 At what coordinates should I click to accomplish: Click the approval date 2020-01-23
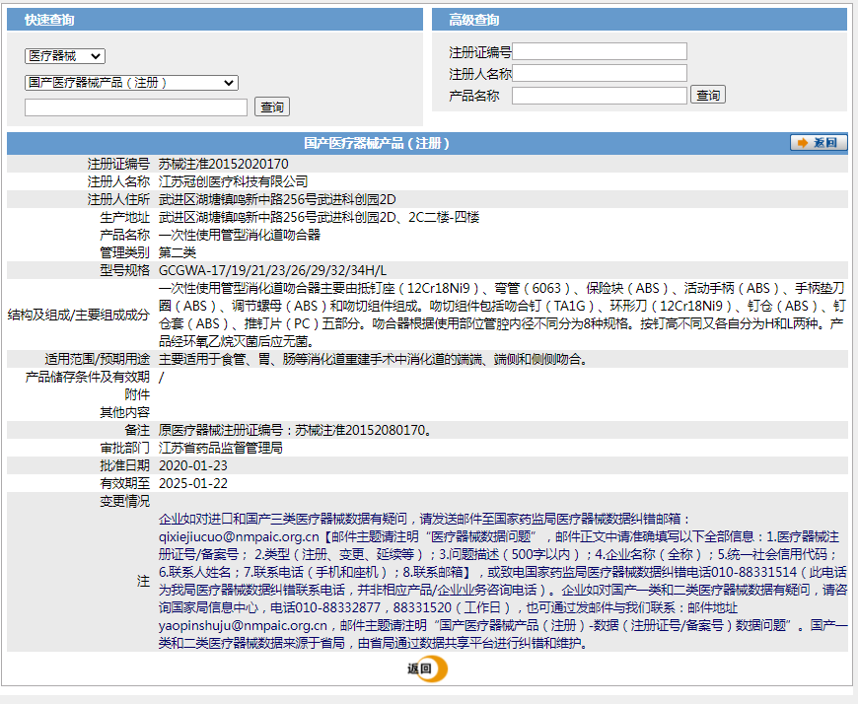point(193,465)
